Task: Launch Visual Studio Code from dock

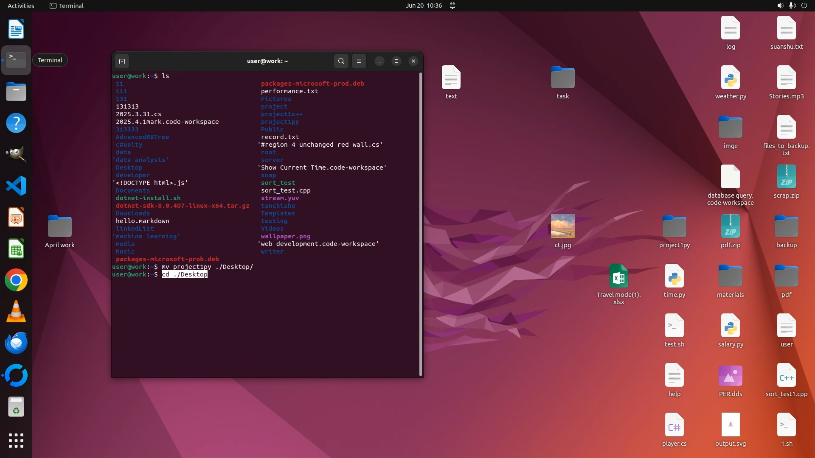Action: pos(16,186)
